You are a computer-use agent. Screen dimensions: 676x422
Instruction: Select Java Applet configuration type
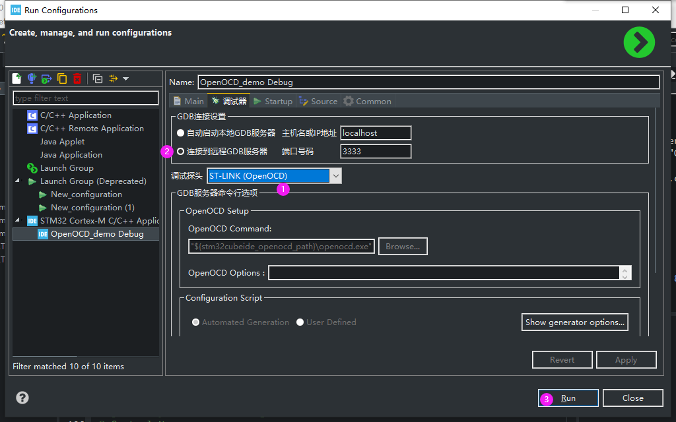click(x=62, y=142)
